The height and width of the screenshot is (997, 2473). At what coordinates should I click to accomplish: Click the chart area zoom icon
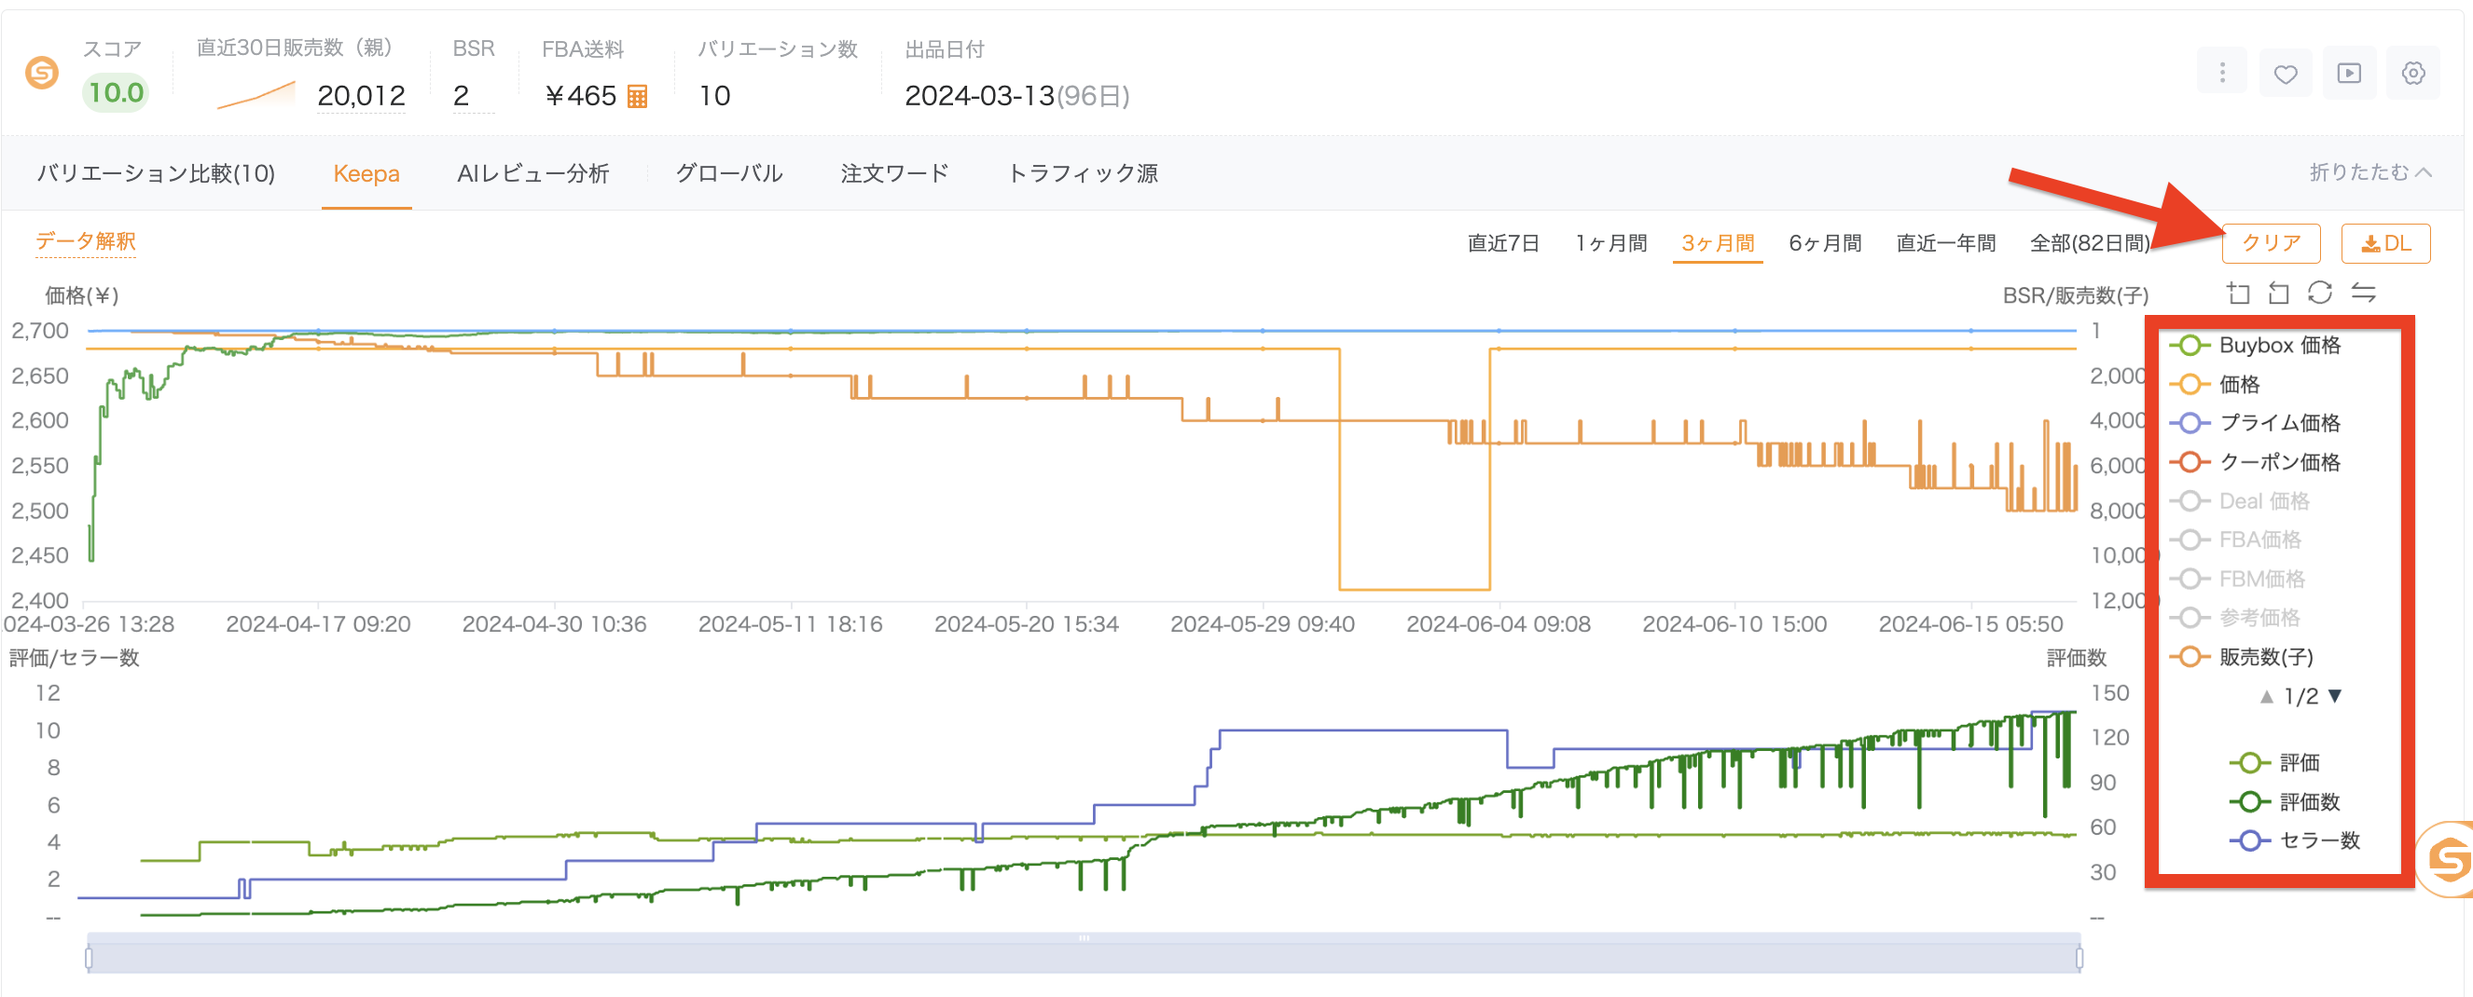tap(2238, 293)
